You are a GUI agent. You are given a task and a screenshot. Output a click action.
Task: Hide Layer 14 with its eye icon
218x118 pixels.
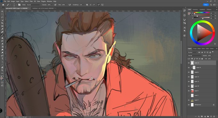click(189, 68)
